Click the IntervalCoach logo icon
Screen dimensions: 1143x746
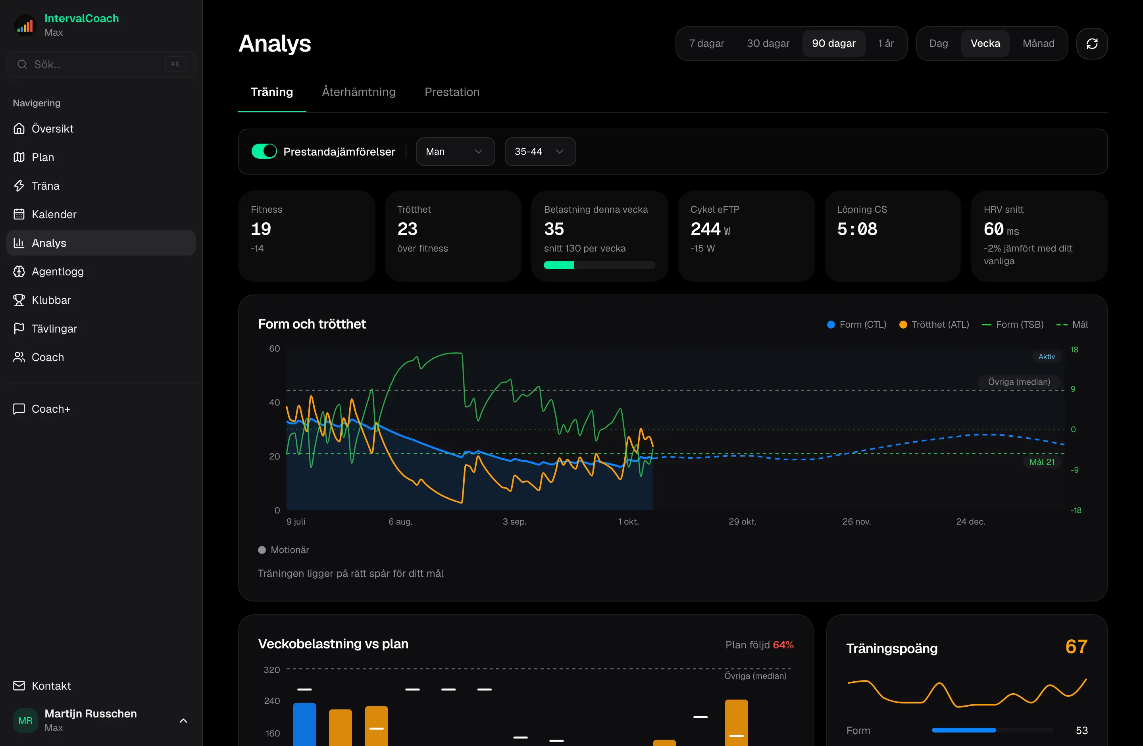point(25,25)
